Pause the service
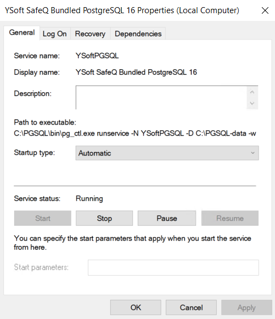This screenshot has width=275, height=319. [167, 219]
